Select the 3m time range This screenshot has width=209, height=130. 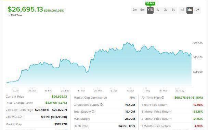[x=135, y=10]
